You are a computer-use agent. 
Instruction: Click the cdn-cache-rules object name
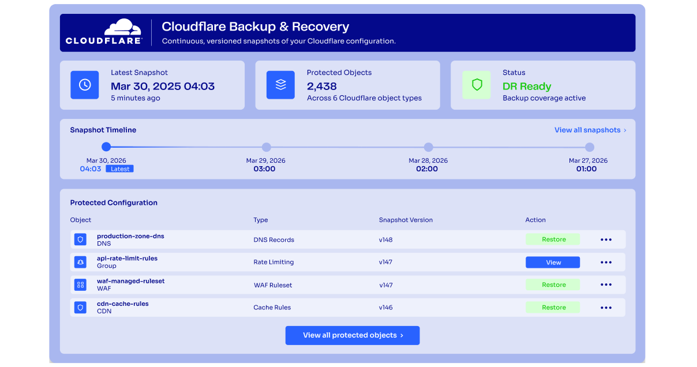click(123, 304)
